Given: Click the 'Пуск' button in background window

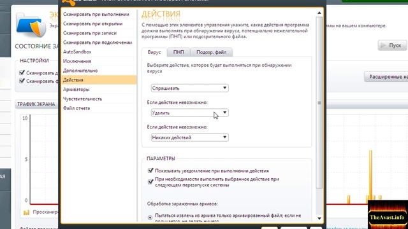Looking at the screenshot, I should 392,45.
